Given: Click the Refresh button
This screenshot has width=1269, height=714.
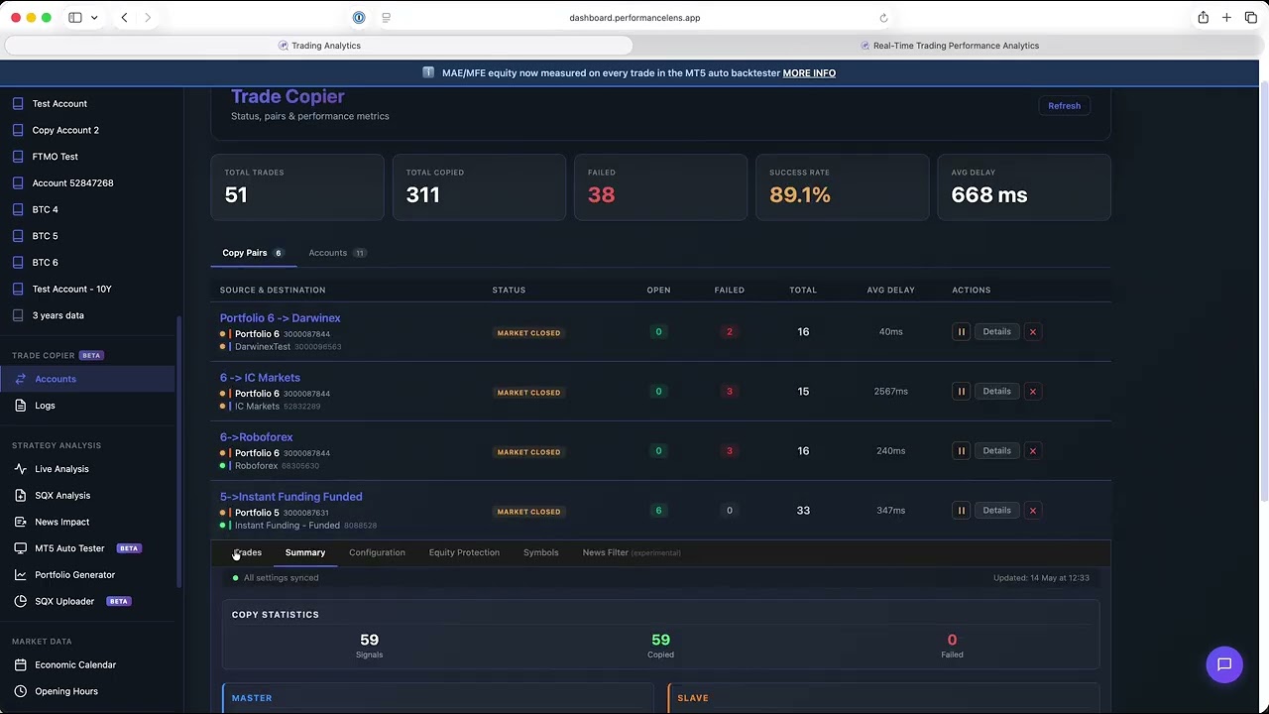Looking at the screenshot, I should tap(1064, 106).
